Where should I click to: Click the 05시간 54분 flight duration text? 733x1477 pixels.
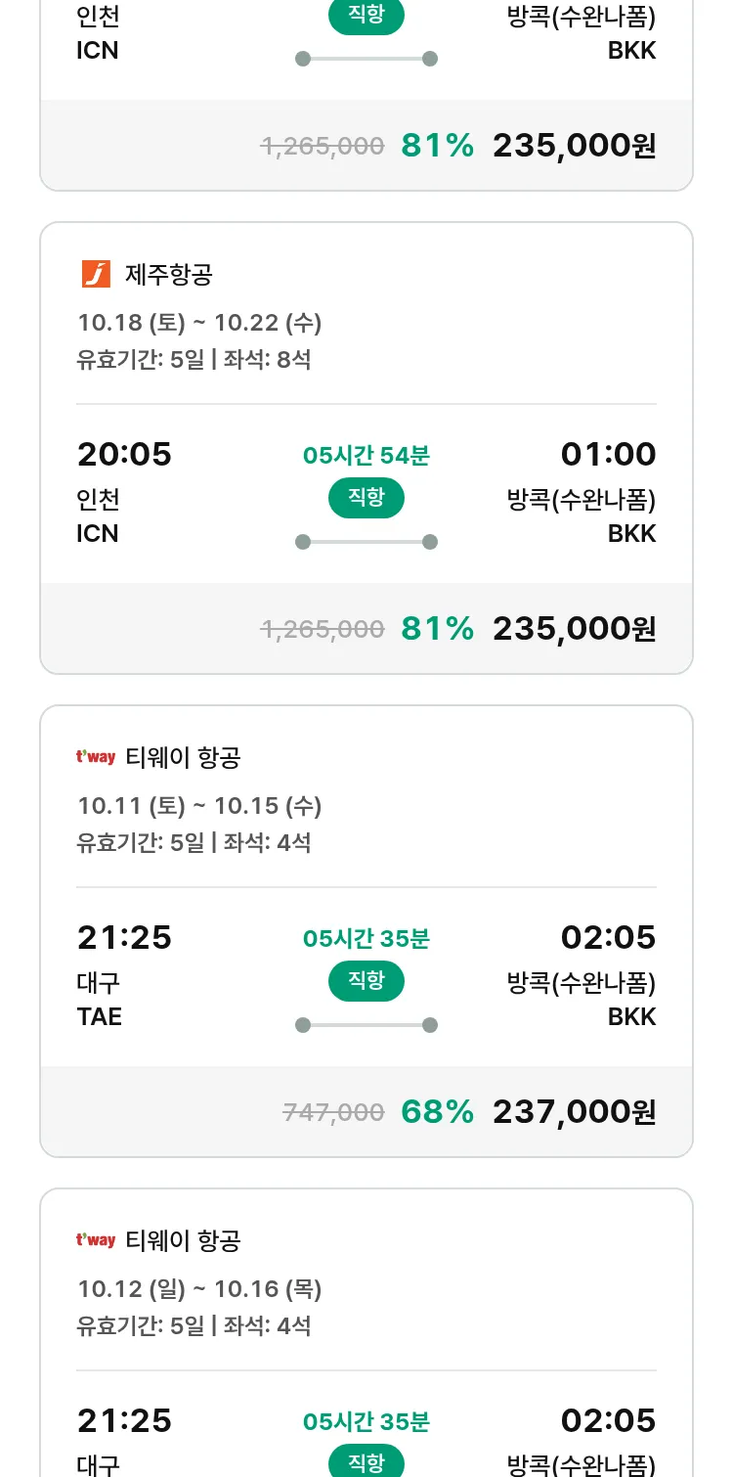[x=366, y=456]
